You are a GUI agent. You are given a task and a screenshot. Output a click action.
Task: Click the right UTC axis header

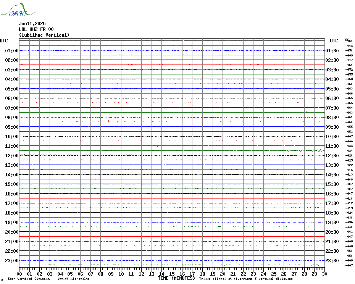pyautogui.click(x=334, y=41)
